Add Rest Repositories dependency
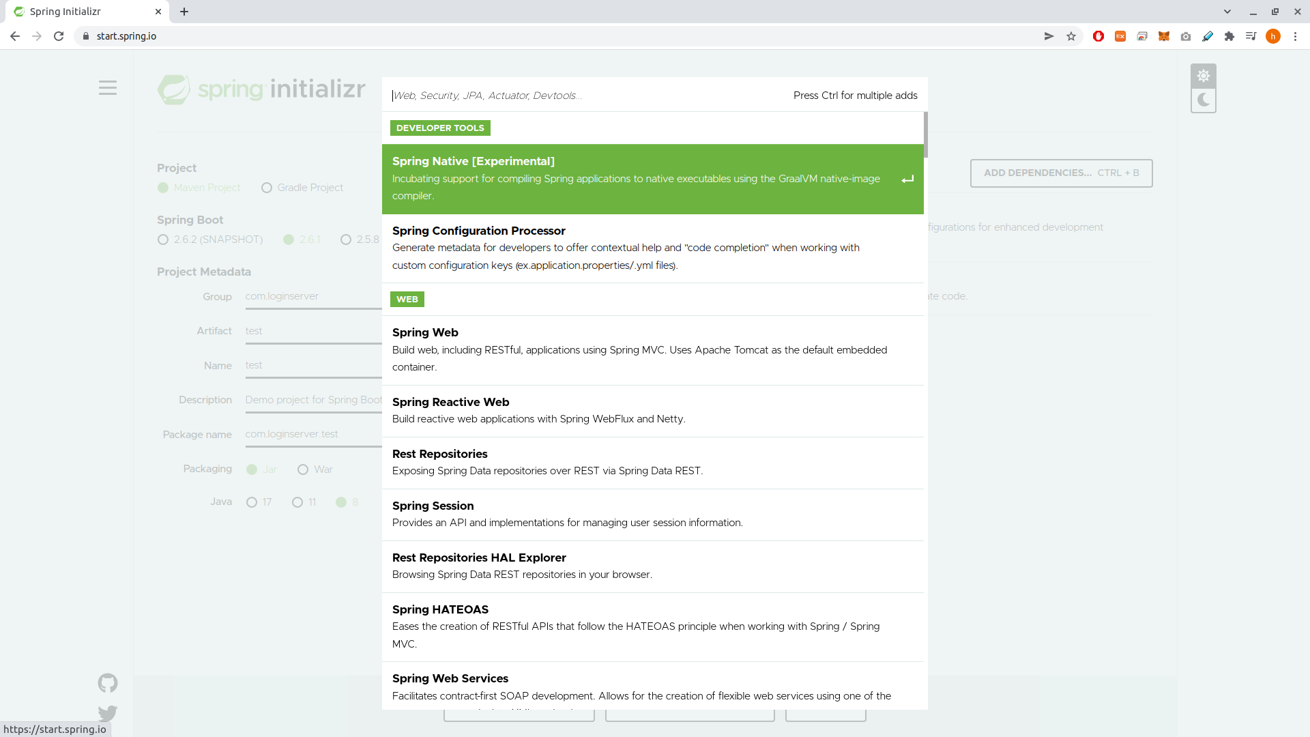1310x737 pixels. coord(653,463)
